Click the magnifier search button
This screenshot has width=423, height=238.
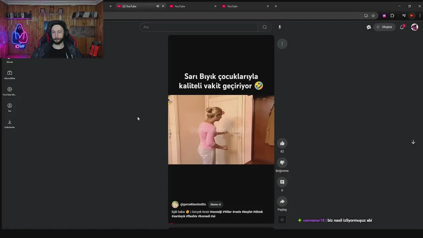[265, 27]
